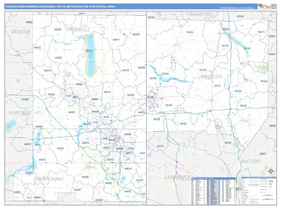Click ZIP code label 44473
This screenshot has width=281, height=210.
[x=107, y=92]
